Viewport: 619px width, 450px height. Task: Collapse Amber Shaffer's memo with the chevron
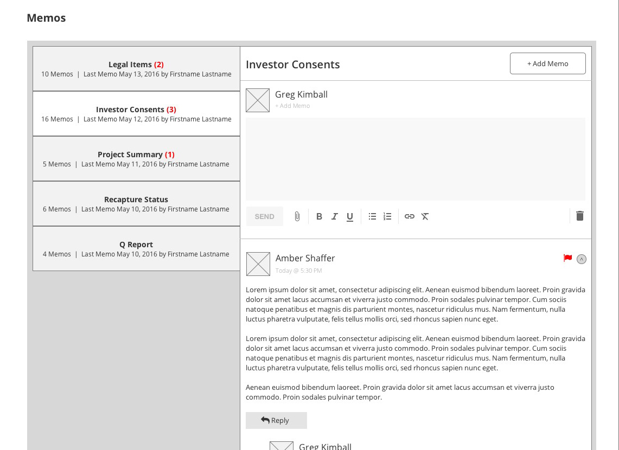[x=582, y=259]
